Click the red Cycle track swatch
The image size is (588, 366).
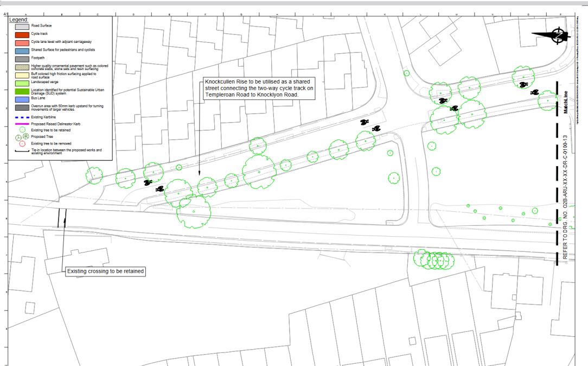[22, 35]
